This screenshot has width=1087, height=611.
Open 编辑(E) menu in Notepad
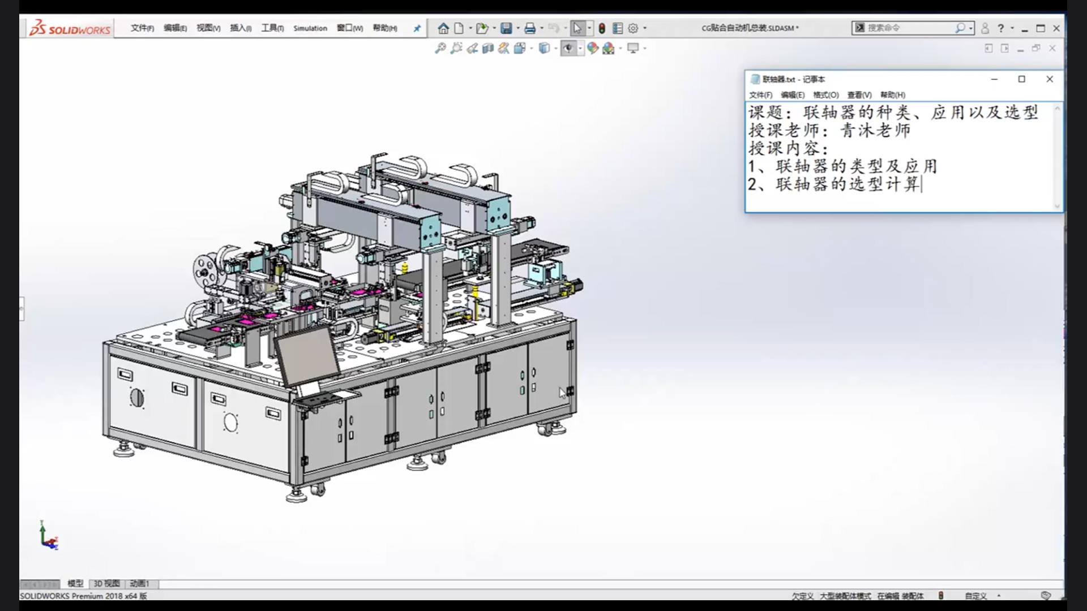click(x=793, y=95)
